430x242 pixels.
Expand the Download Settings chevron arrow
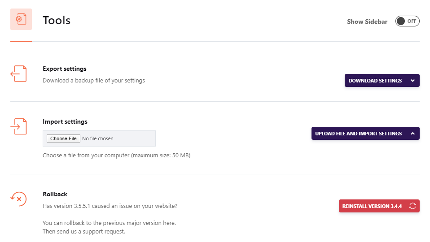point(412,81)
